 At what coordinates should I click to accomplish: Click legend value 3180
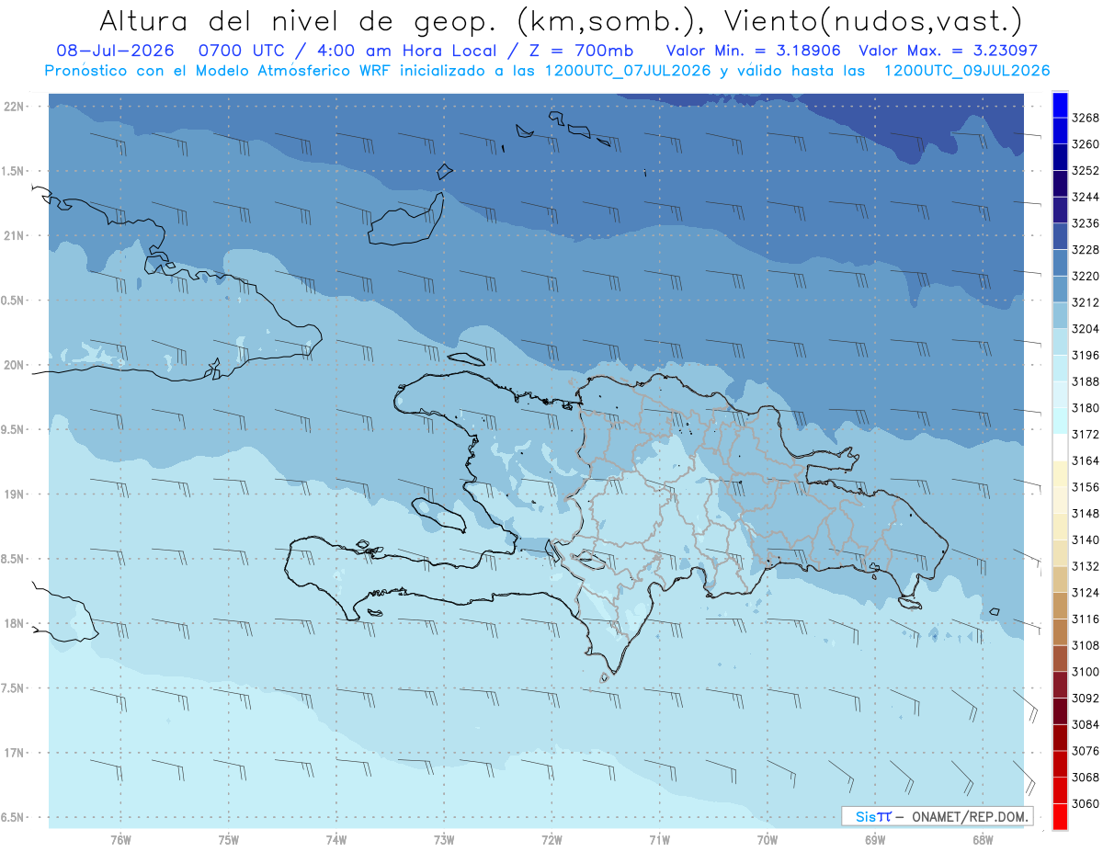click(1086, 408)
